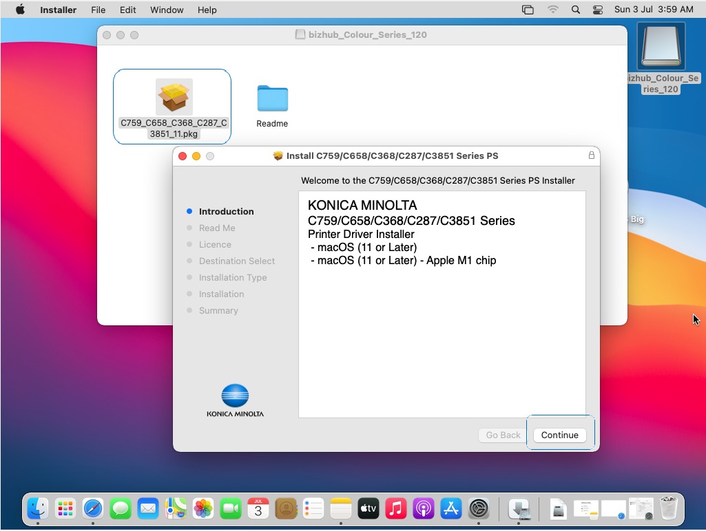The image size is (706, 531).
Task: Open the Window menu
Action: [167, 10]
